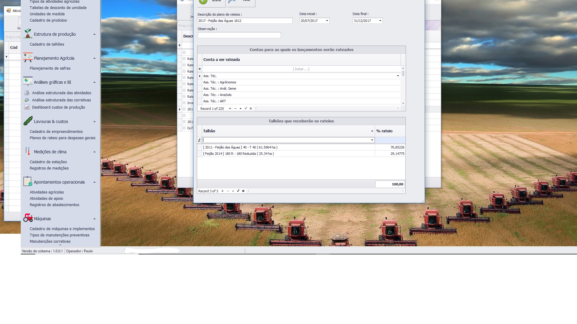The height and width of the screenshot is (324, 577).
Task: Open Manutenções corretivas
Action: pos(50,241)
